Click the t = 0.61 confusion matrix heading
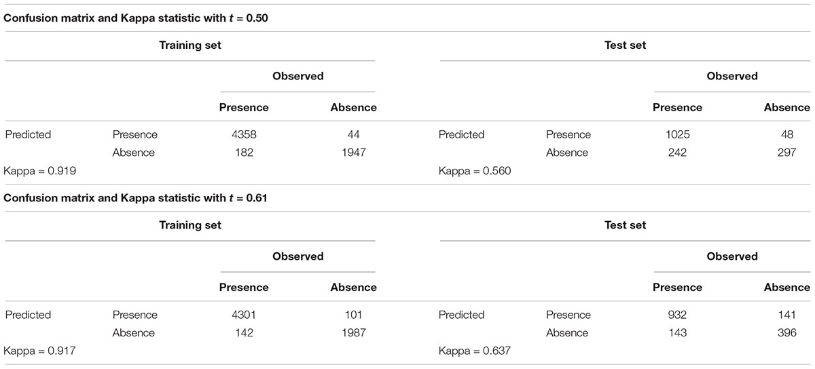The height and width of the screenshot is (369, 815). (x=137, y=198)
